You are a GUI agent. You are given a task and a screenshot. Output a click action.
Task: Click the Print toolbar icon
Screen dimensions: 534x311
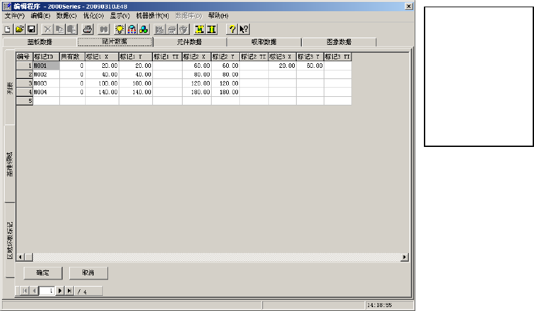(87, 29)
